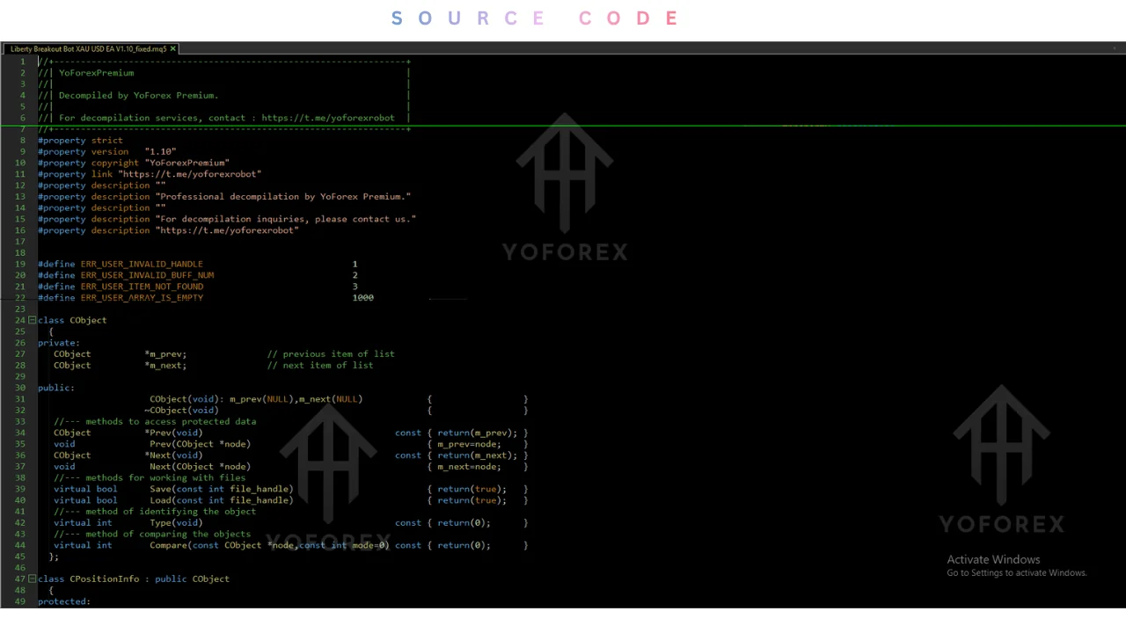
Task: Click the value 1000 on line 22
Action: click(x=363, y=298)
